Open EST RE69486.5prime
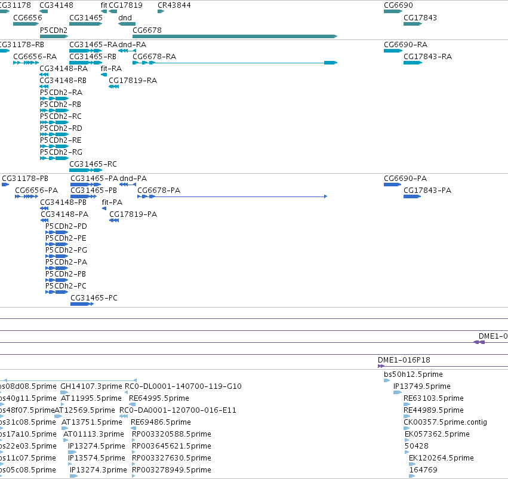 tap(161, 422)
